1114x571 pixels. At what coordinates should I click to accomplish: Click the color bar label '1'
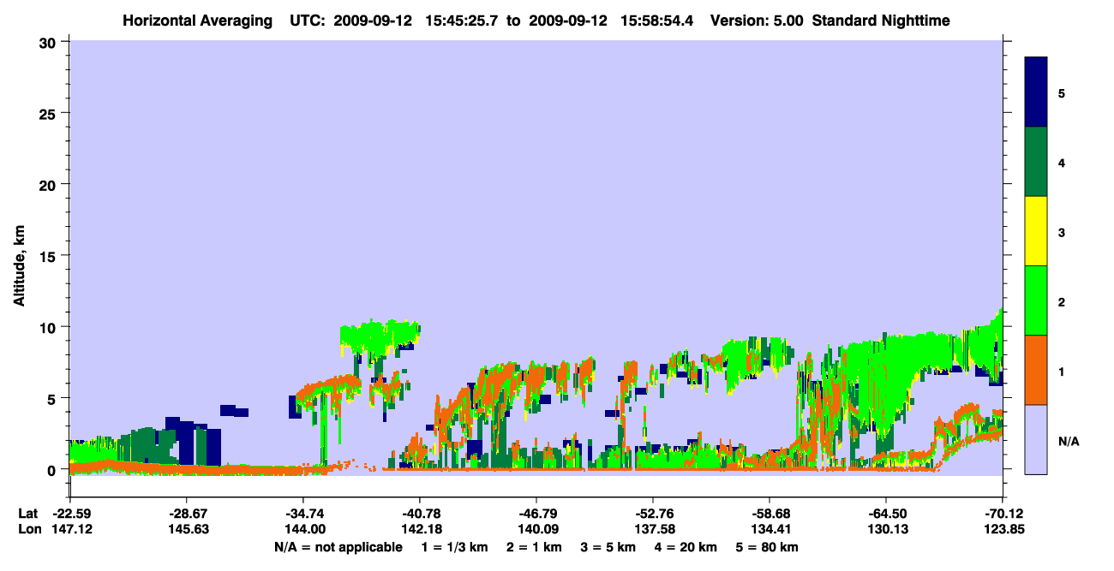coord(1062,372)
